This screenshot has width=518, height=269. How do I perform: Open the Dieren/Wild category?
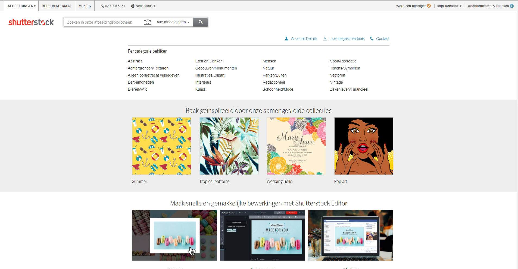138,89
